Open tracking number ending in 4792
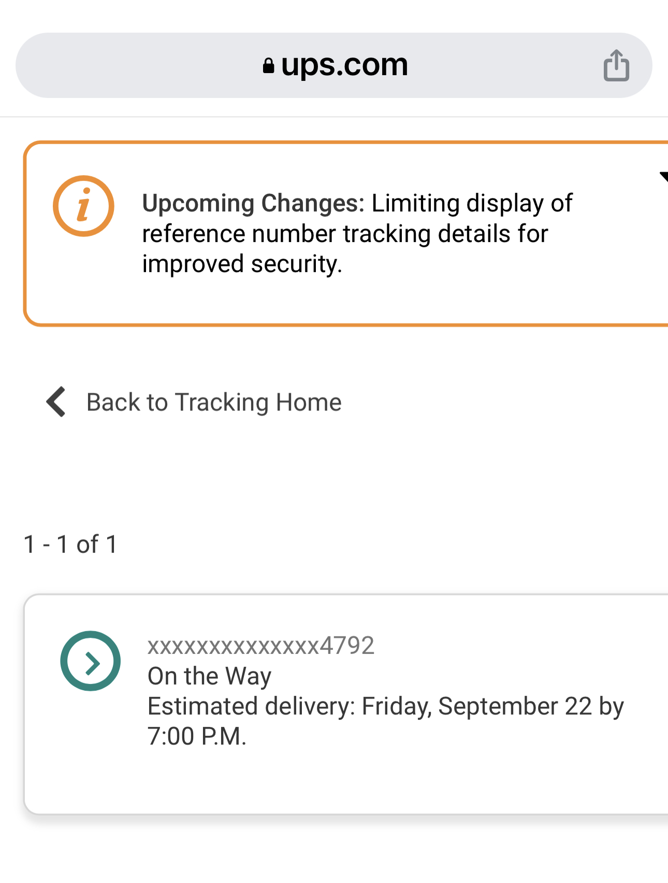668x883 pixels. coord(260,646)
